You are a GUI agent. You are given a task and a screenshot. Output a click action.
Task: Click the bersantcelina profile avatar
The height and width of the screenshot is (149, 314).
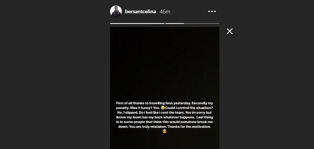pyautogui.click(x=116, y=11)
